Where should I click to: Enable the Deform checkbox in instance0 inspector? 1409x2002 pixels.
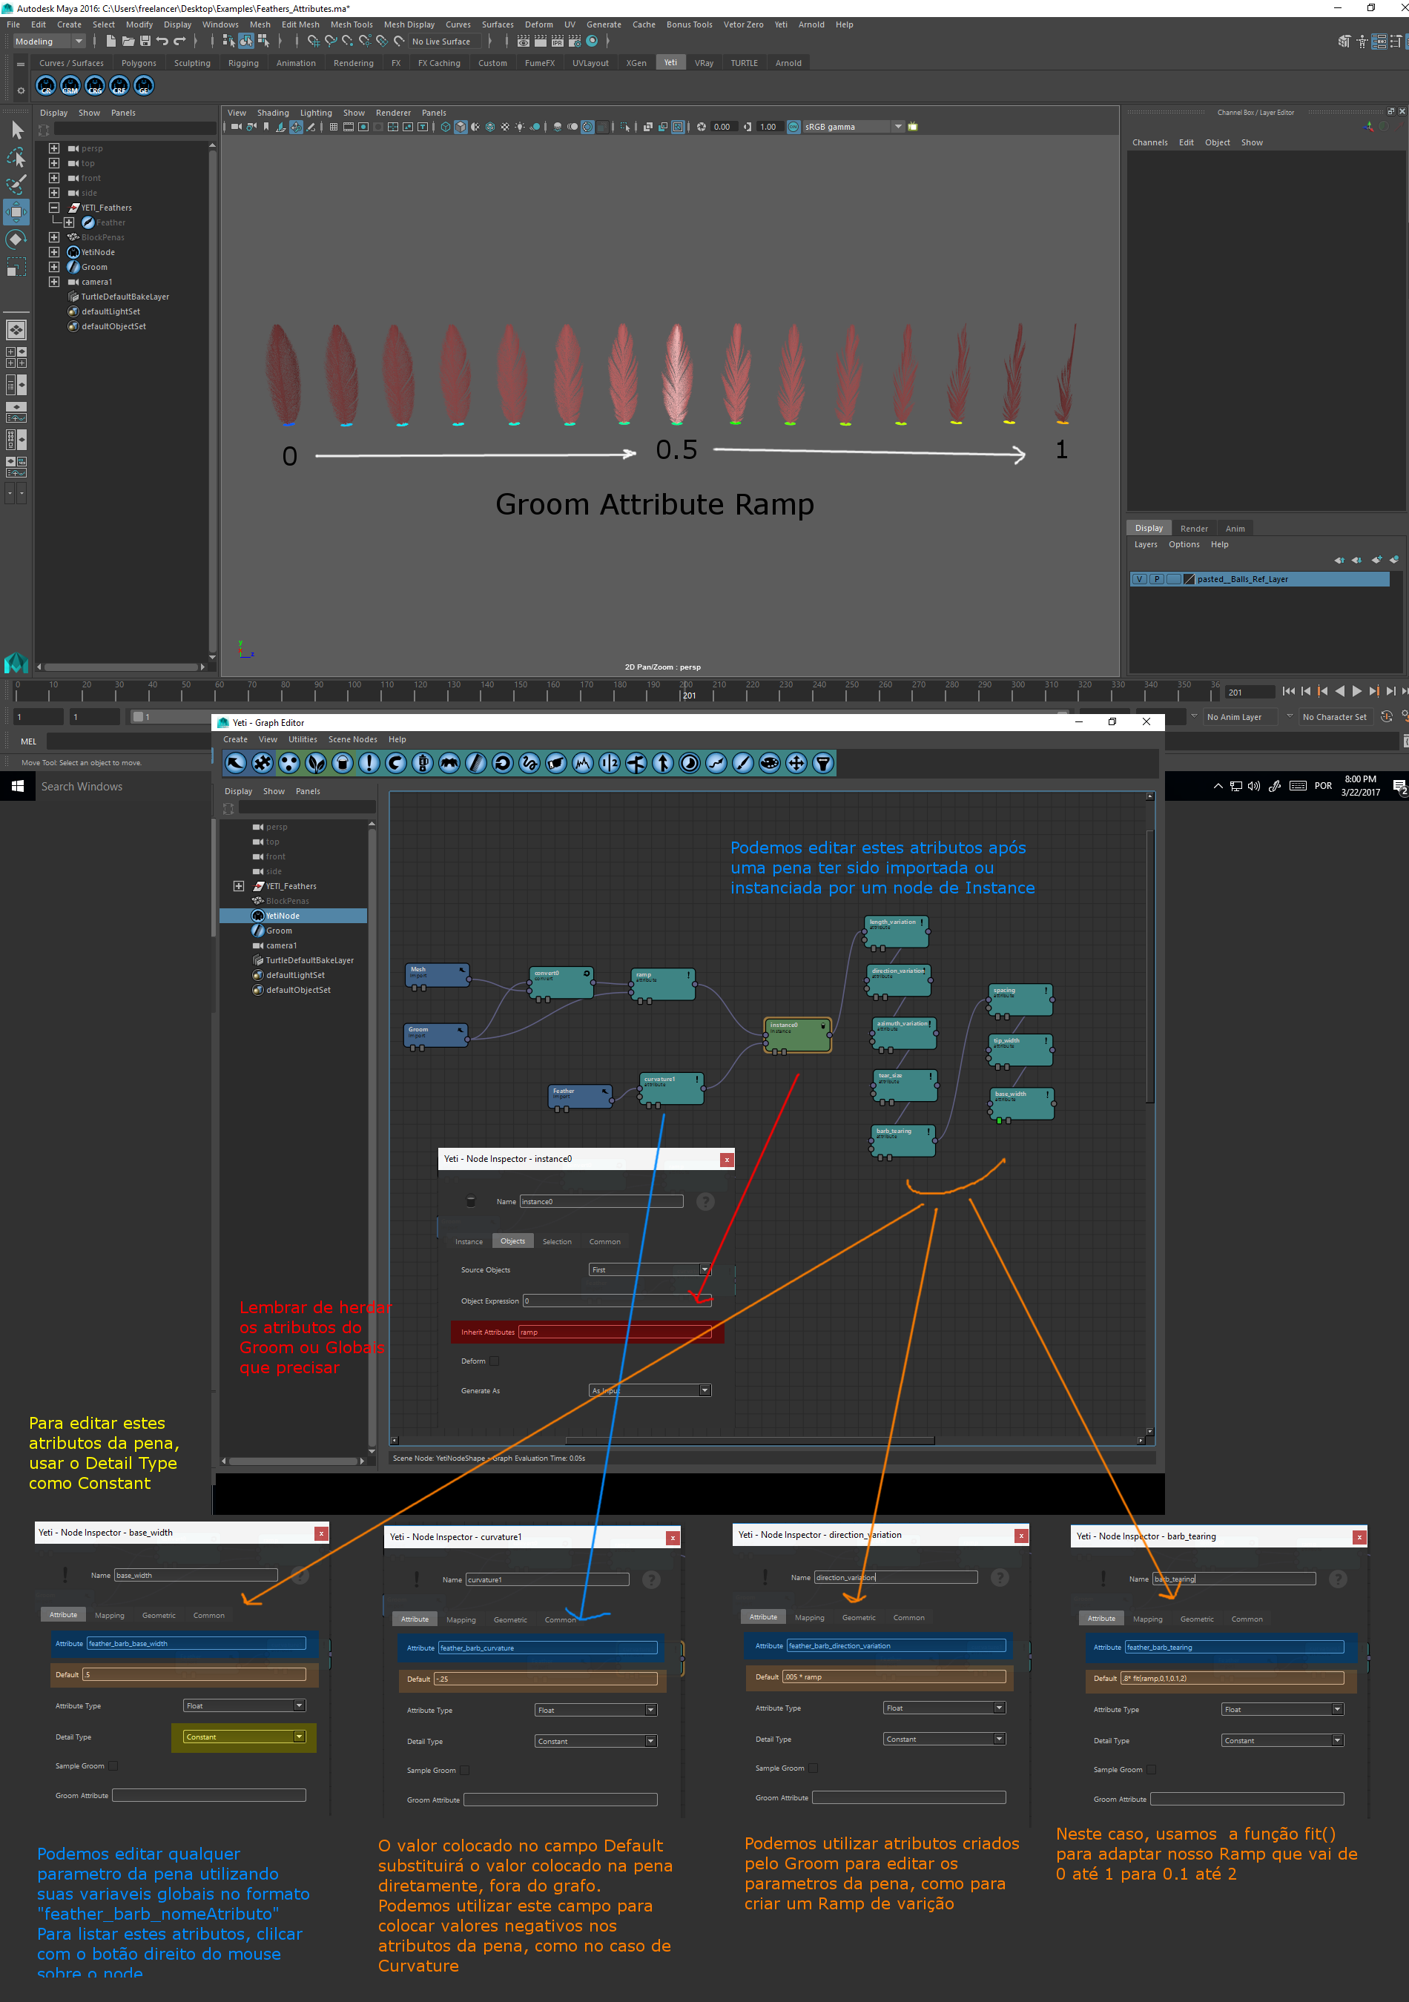pos(495,1361)
